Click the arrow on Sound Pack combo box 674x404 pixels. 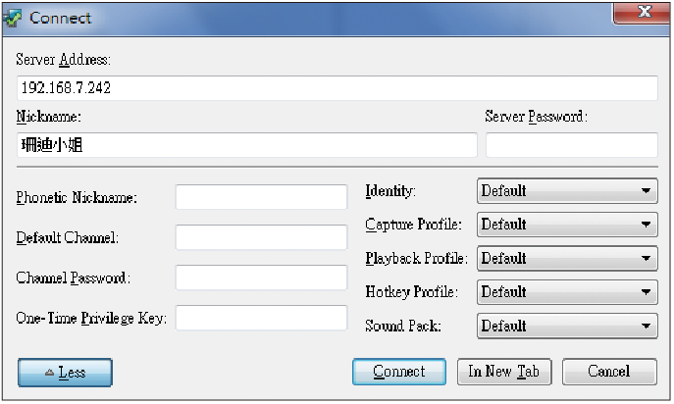pos(646,327)
